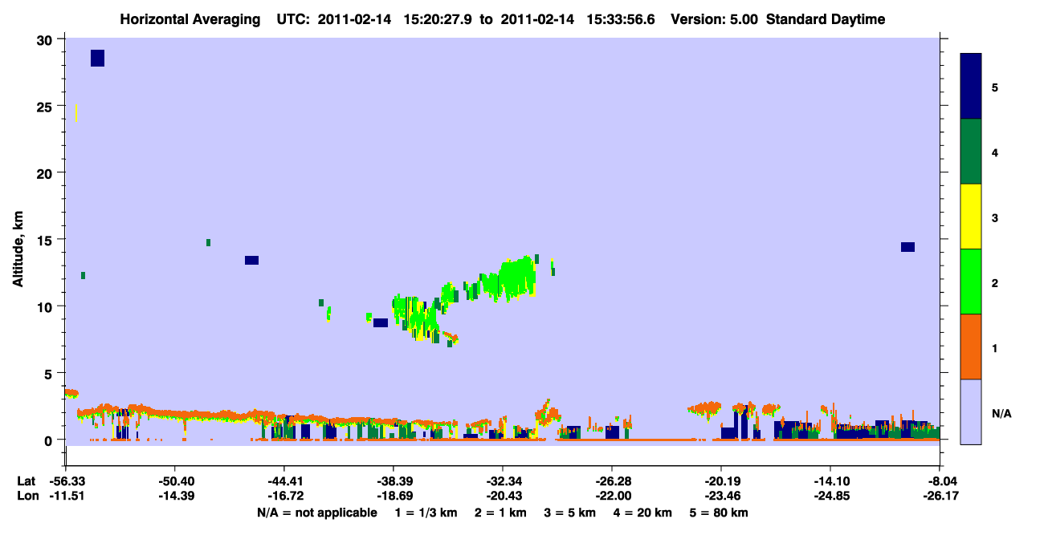This screenshot has width=1044, height=535.
Task: Click the y-axis tick label 25
Action: (47, 106)
